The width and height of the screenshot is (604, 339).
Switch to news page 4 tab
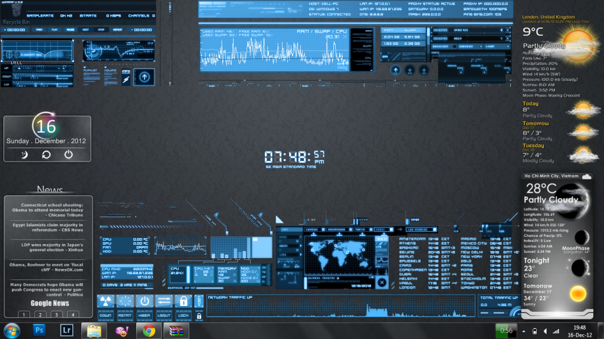click(x=73, y=314)
